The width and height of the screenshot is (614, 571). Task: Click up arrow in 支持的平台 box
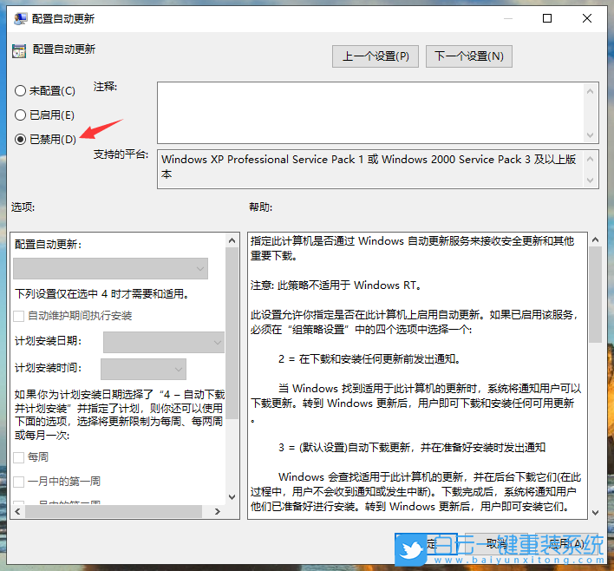tap(591, 159)
